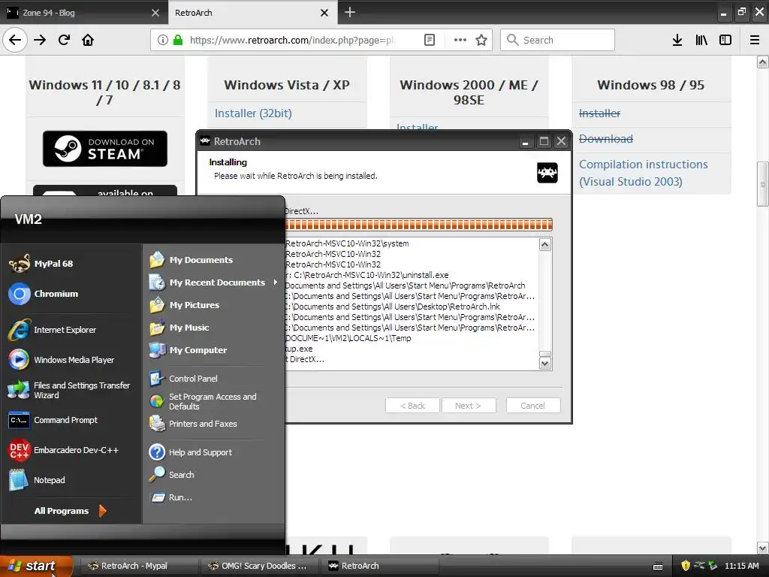Open the downloads arrow icon

pos(677,40)
